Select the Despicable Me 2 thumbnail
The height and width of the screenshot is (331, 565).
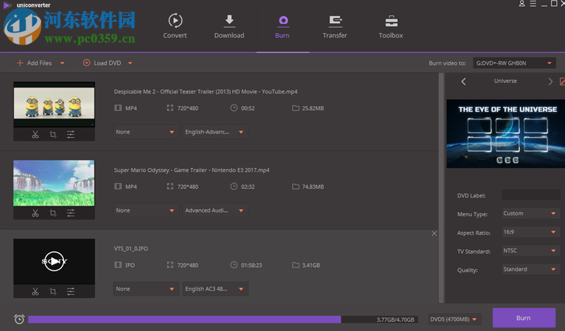coord(54,104)
